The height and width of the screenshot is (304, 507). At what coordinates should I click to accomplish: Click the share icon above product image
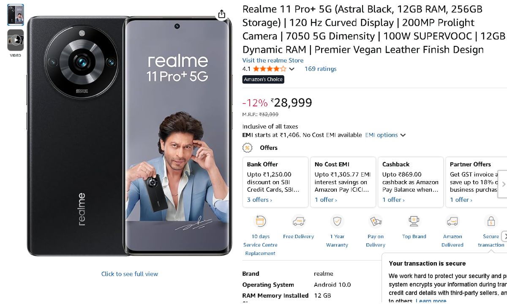tap(222, 14)
